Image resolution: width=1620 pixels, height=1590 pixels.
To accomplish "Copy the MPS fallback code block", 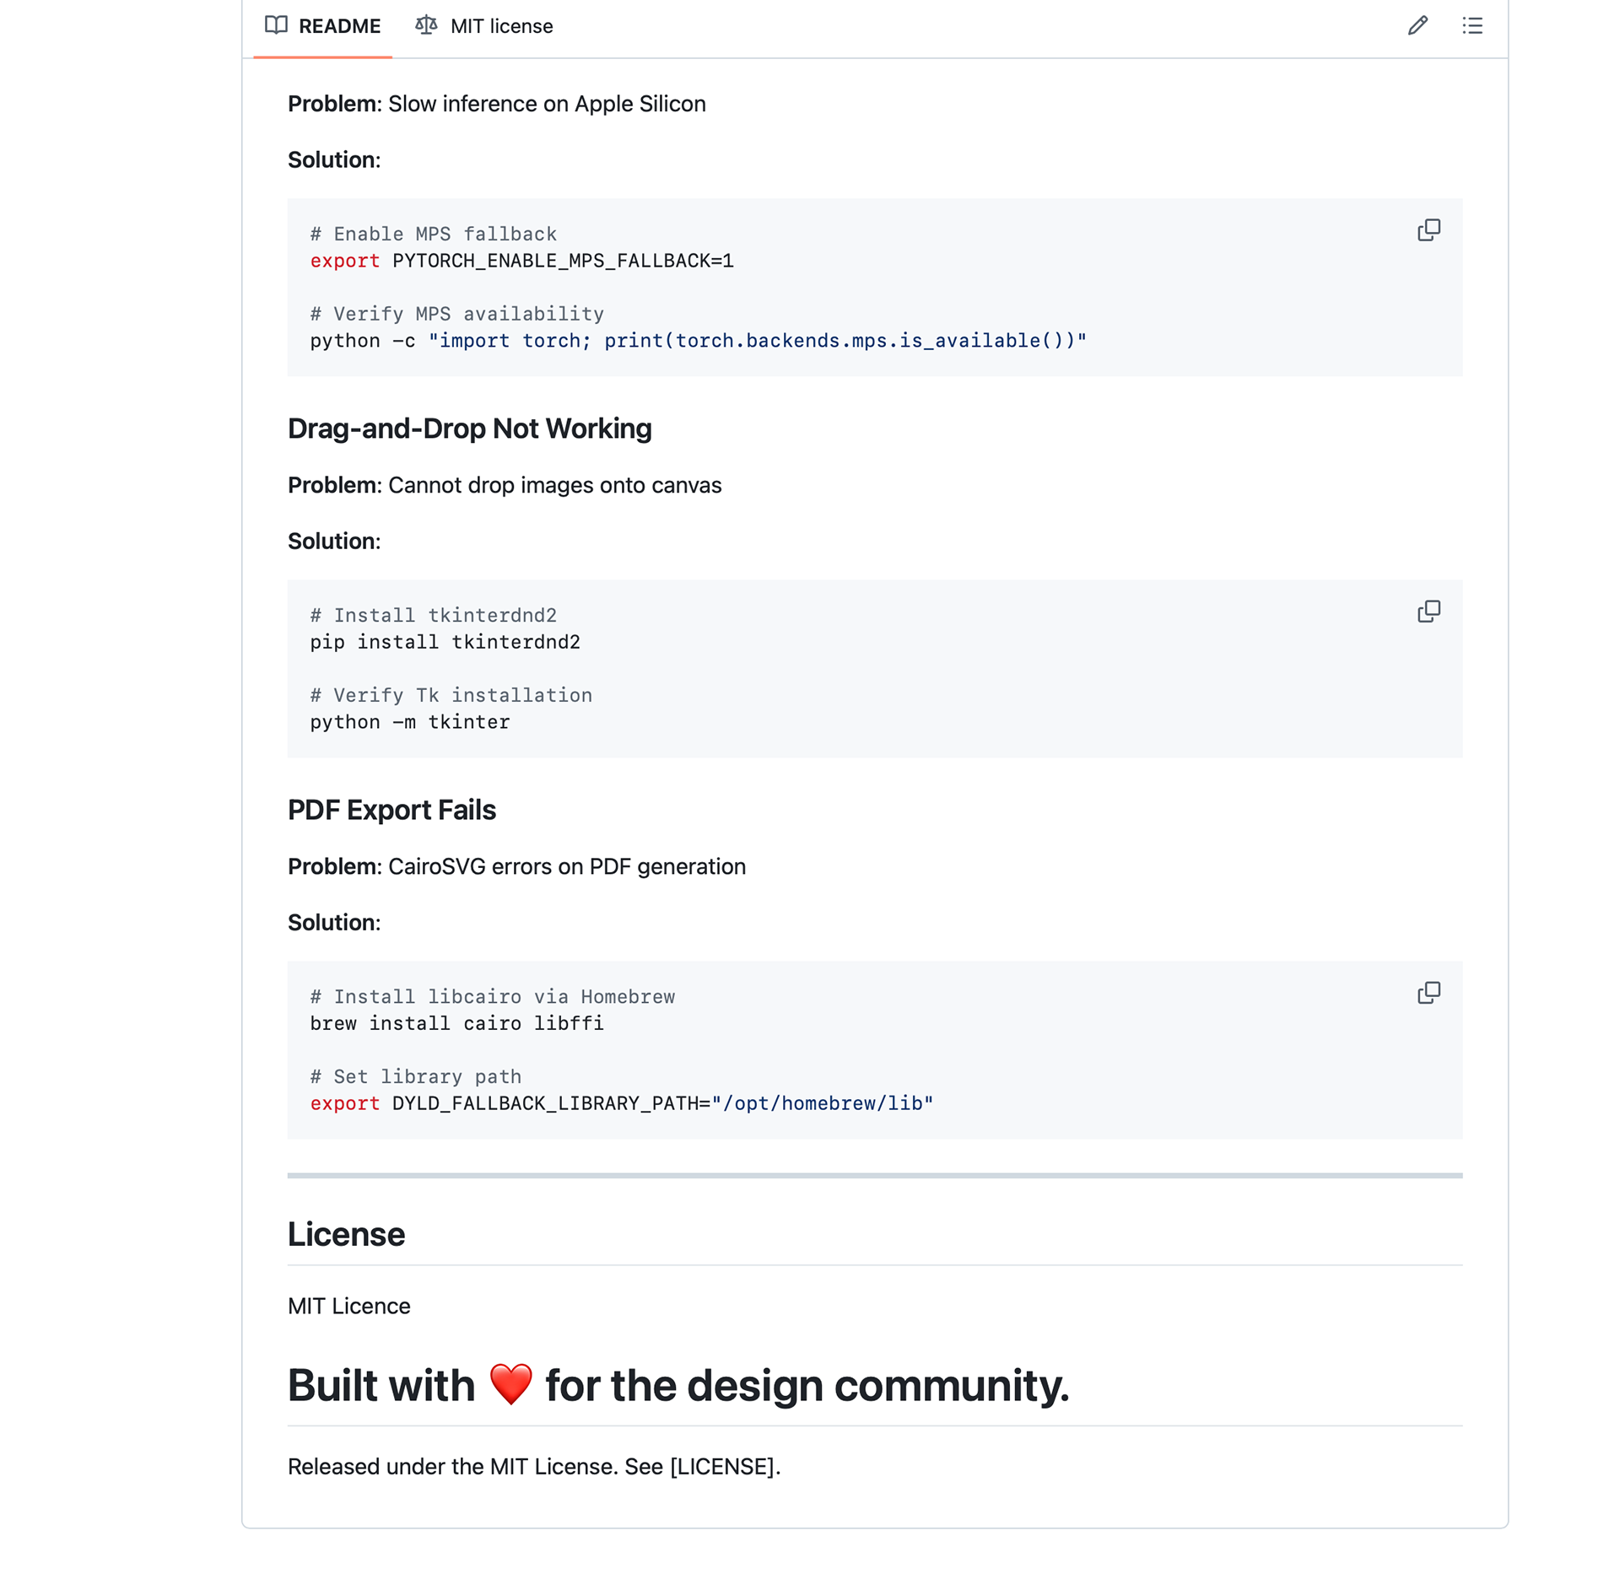I will (1429, 230).
